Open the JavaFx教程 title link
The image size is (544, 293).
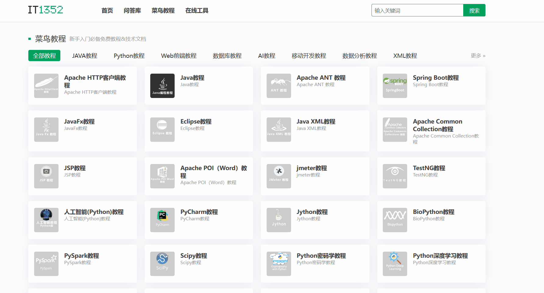[79, 121]
